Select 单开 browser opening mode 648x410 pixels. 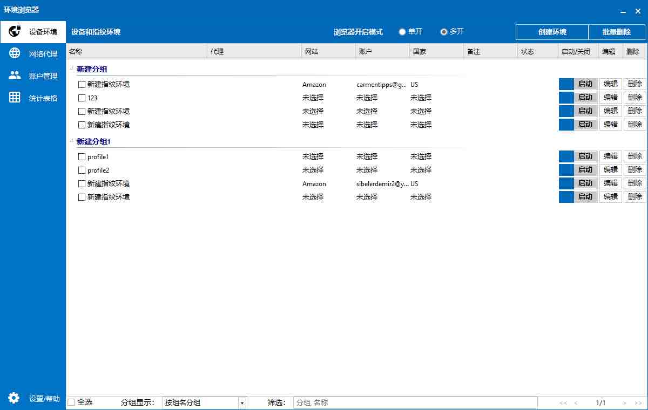tap(402, 32)
